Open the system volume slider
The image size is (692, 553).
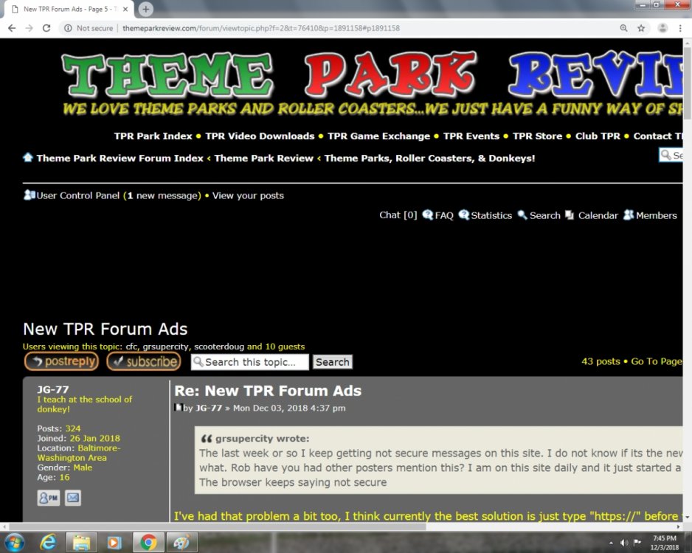pos(625,542)
